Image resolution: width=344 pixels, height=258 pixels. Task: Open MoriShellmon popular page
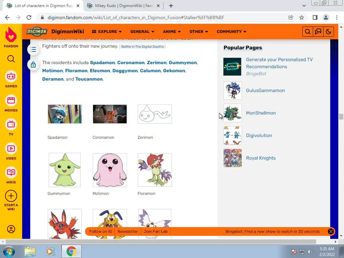261,113
